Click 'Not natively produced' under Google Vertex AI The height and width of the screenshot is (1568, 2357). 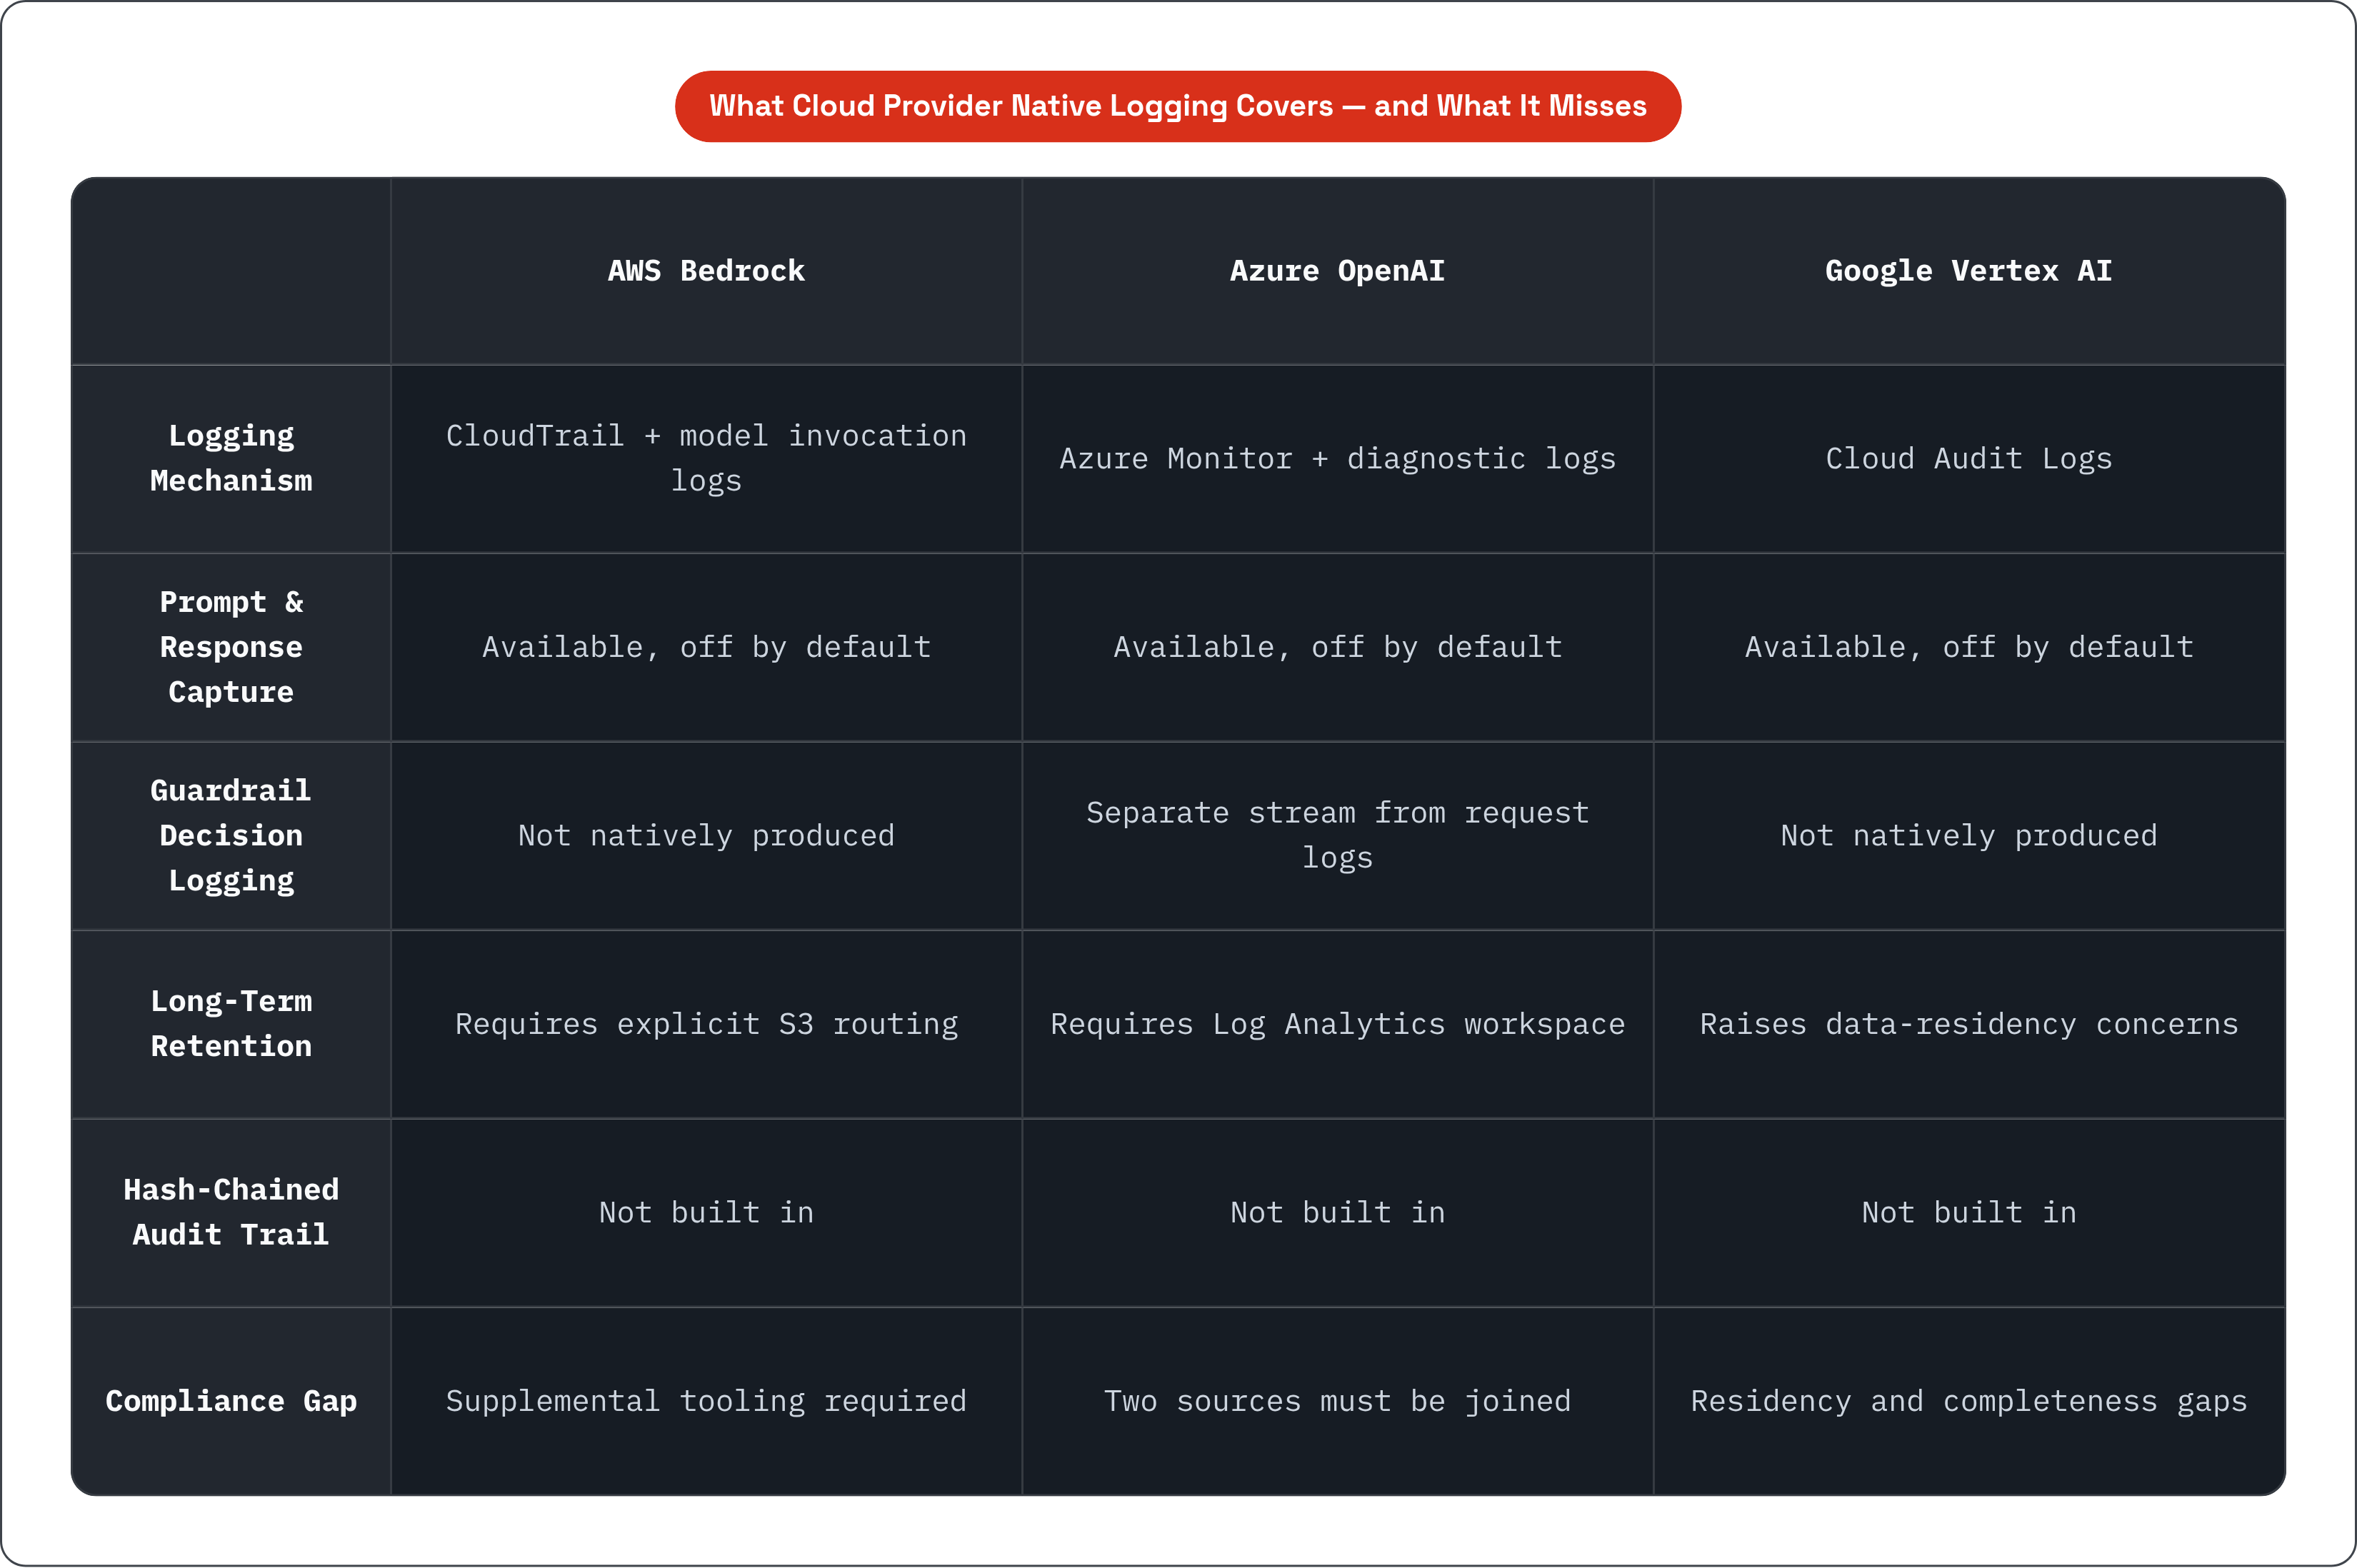pos(1969,835)
